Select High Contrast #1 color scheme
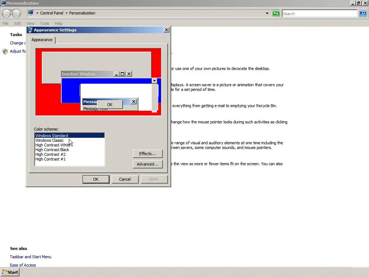Image resolution: width=369 pixels, height=277 pixels. (70, 159)
